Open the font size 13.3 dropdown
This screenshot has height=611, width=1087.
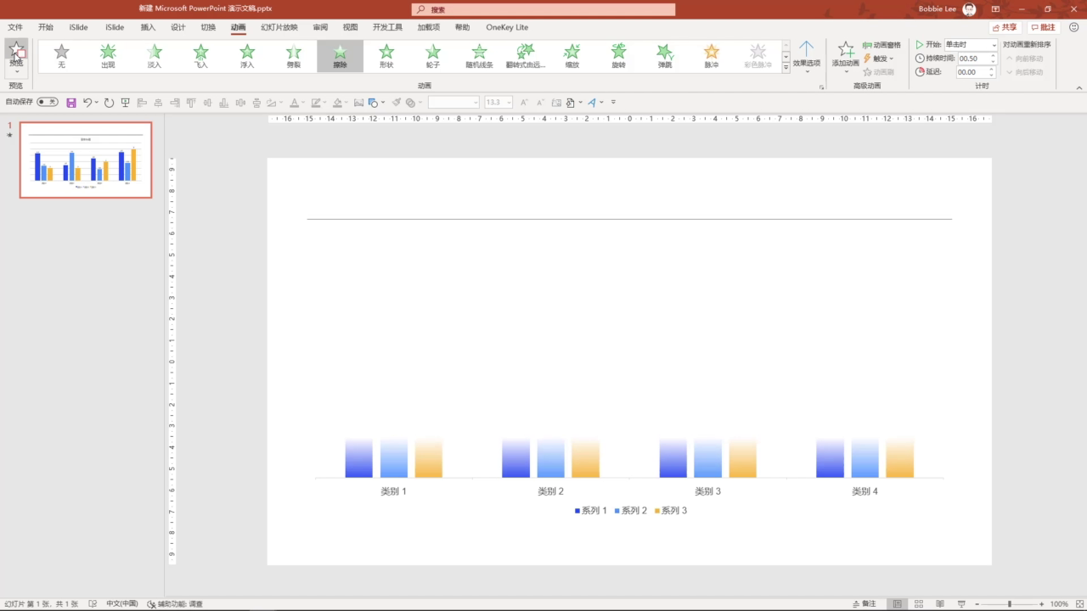[509, 103]
